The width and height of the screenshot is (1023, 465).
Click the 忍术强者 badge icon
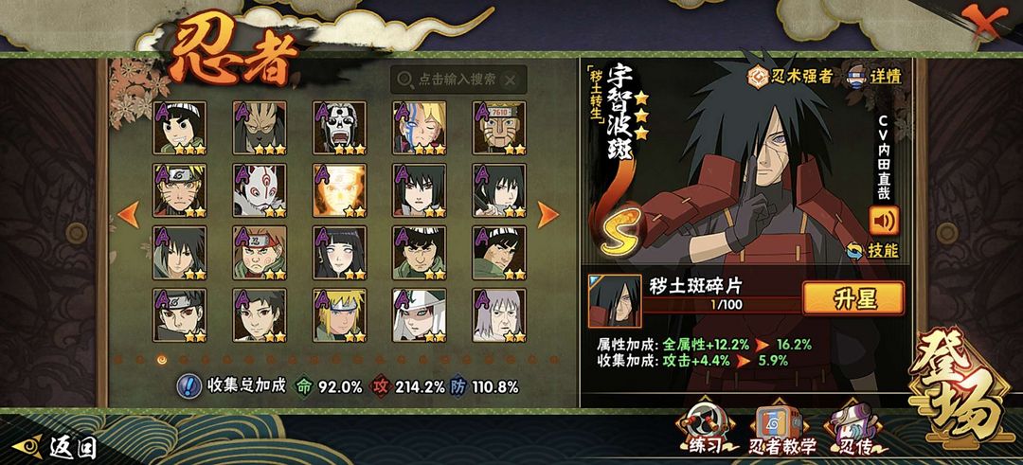point(758,76)
